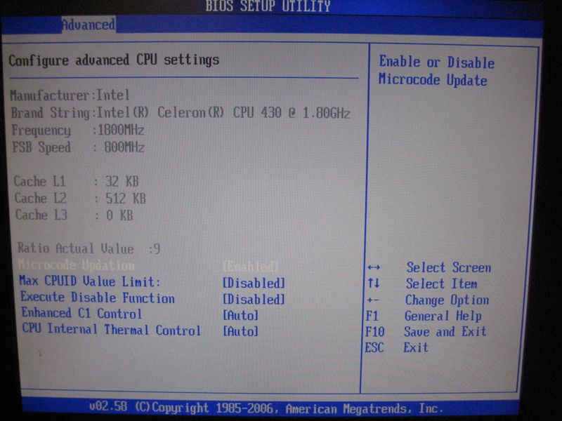Click the BIOS SETUP UTILITY title
Image resolution: width=562 pixels, height=421 pixels.
point(268,6)
